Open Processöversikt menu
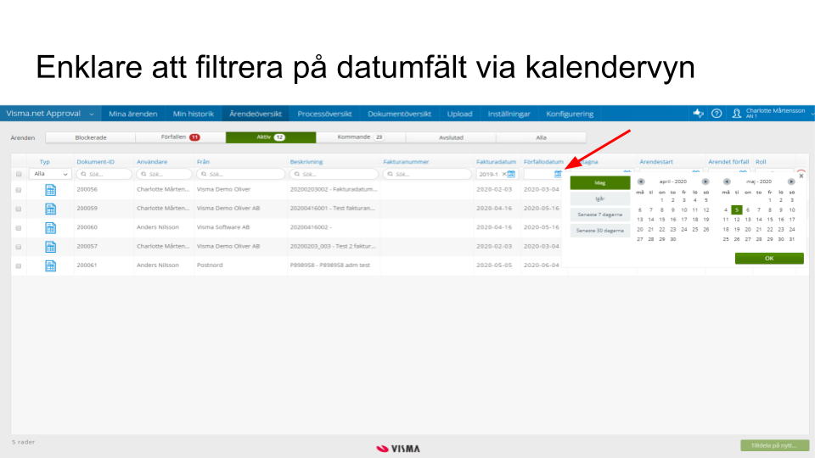This screenshot has width=815, height=458. (325, 114)
